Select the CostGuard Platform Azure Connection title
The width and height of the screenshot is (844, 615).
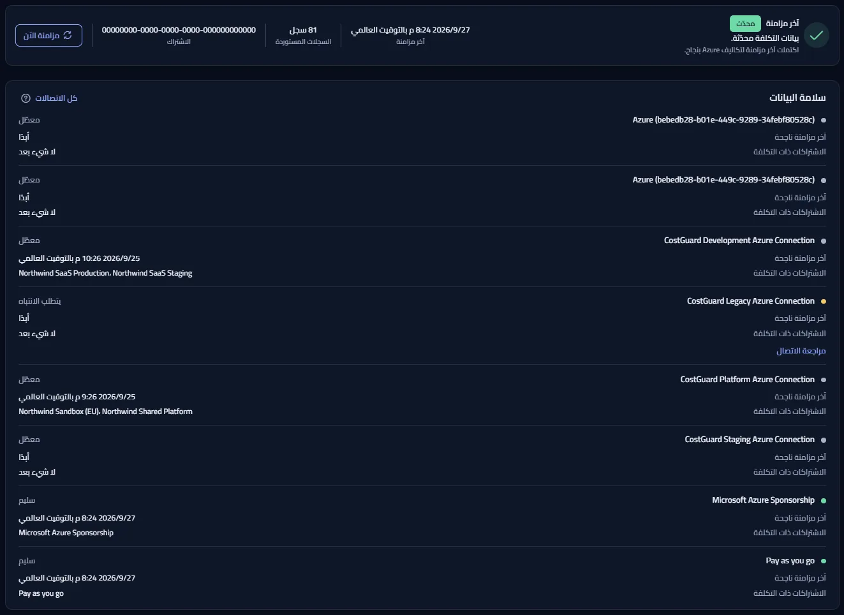(747, 380)
